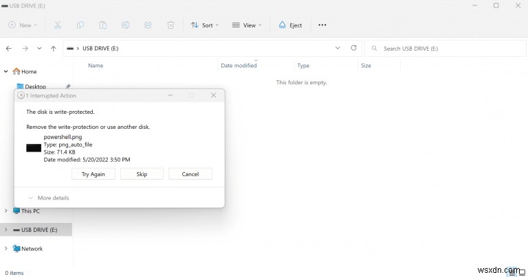Go forward with the right arrow
This screenshot has height=277, width=528.
25,49
